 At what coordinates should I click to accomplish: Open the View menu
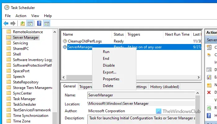point(35,16)
